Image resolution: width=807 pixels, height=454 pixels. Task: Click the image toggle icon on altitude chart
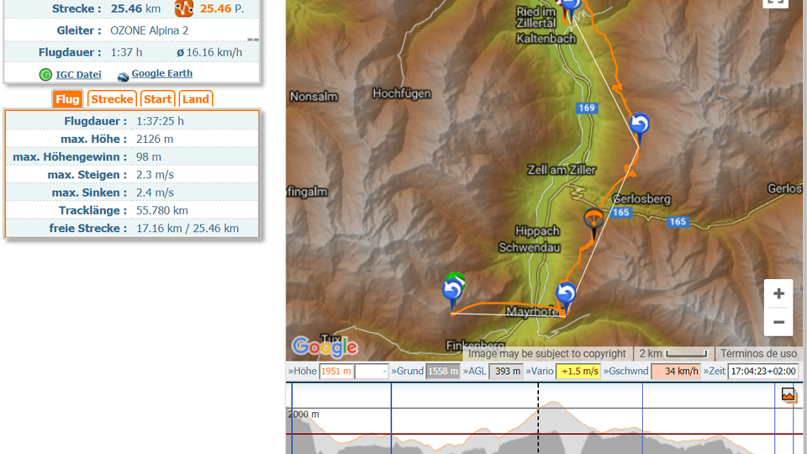tap(789, 395)
